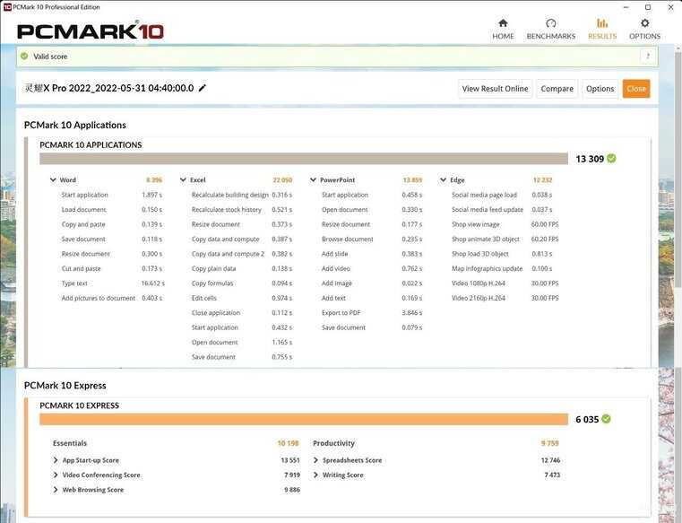Click 'Map infographics update' row
This screenshot has width=682, height=523.
click(502, 269)
